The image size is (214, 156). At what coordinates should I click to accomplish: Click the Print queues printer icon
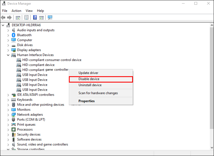coord(14,124)
